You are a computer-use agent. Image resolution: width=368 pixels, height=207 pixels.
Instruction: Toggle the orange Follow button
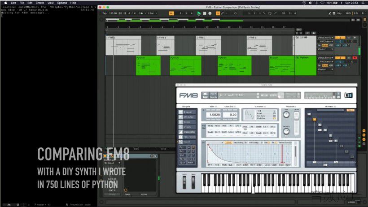pos(171,13)
